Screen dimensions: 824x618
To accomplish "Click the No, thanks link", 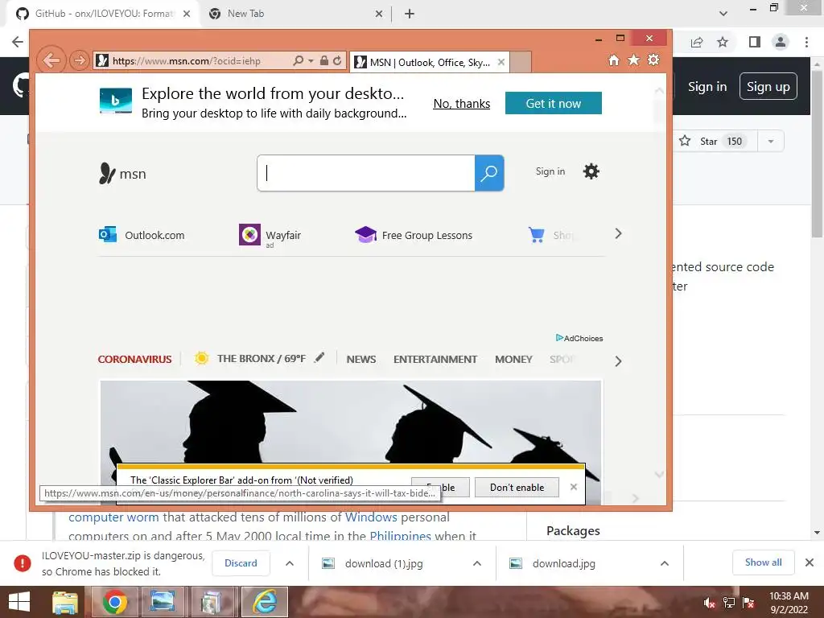I will [x=461, y=104].
